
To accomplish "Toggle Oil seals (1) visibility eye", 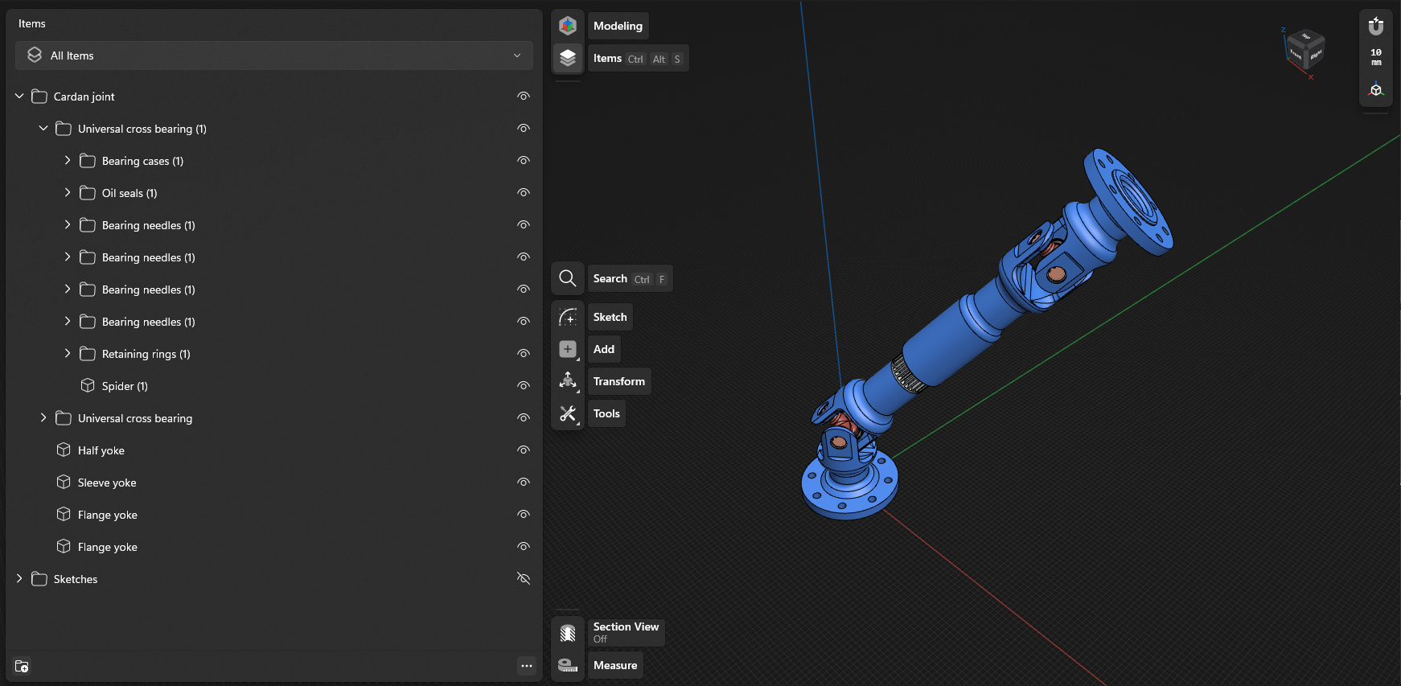I will pyautogui.click(x=524, y=193).
